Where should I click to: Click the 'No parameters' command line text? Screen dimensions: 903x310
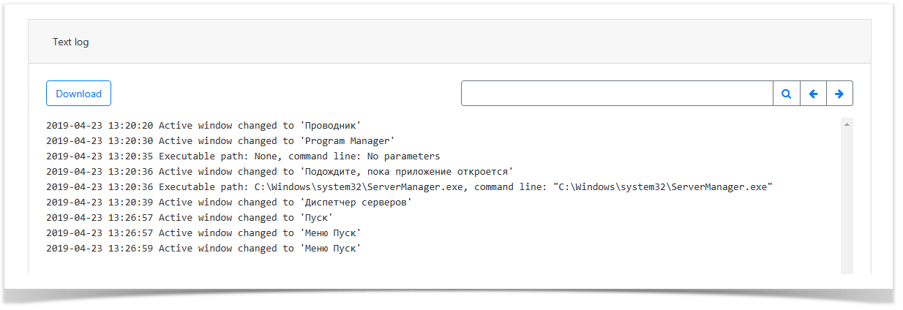click(403, 156)
